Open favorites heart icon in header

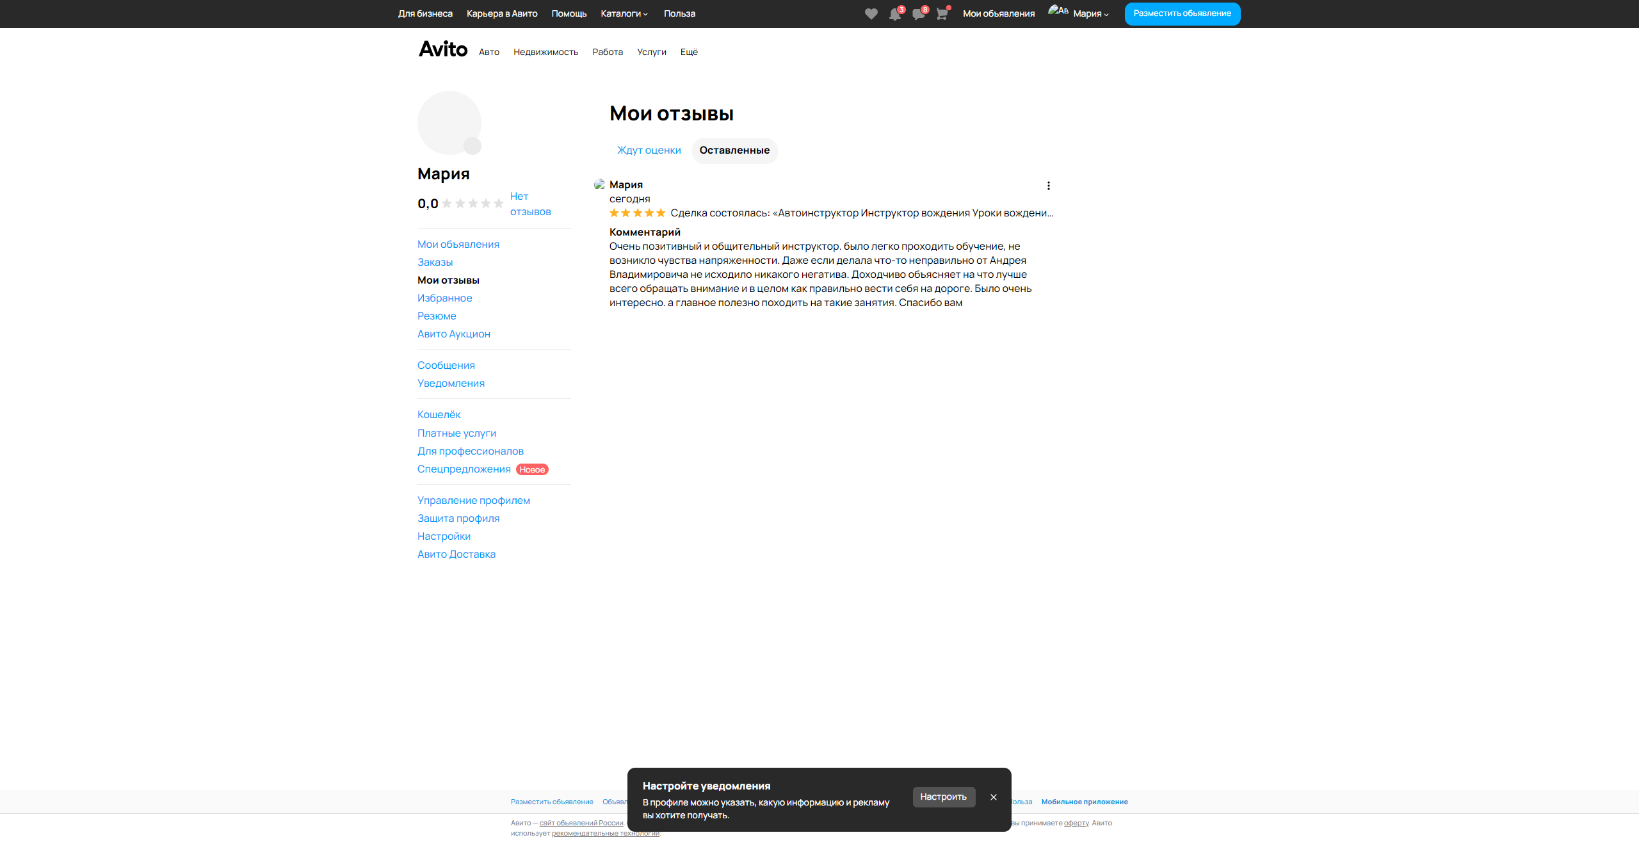pos(871,14)
